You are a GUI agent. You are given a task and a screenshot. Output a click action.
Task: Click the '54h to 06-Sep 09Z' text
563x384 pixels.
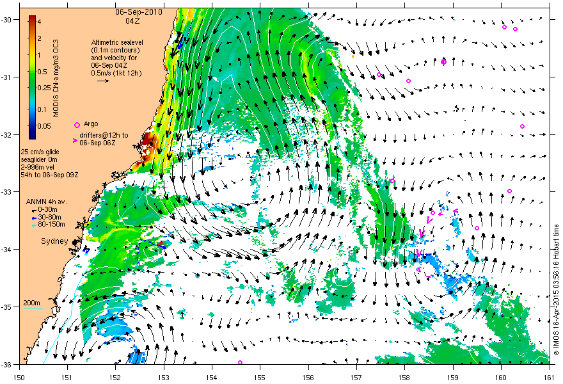coord(49,175)
